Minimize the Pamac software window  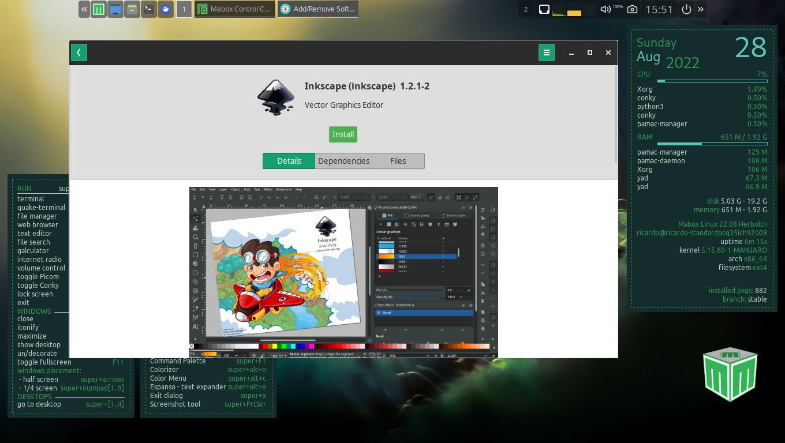click(571, 52)
